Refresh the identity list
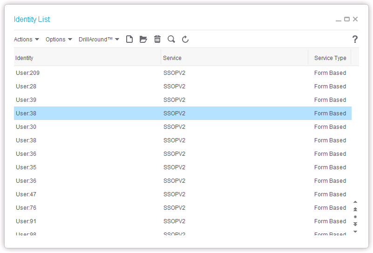 pos(185,40)
